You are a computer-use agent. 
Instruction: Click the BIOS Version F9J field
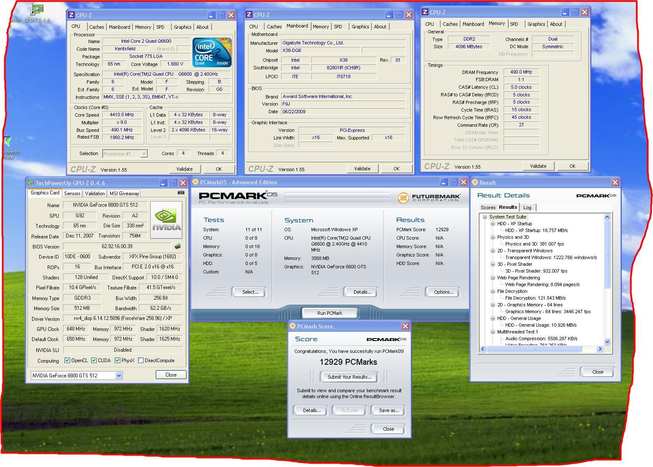343,104
